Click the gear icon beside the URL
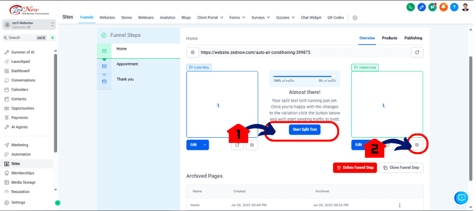This screenshot has height=211, width=476. click(193, 52)
